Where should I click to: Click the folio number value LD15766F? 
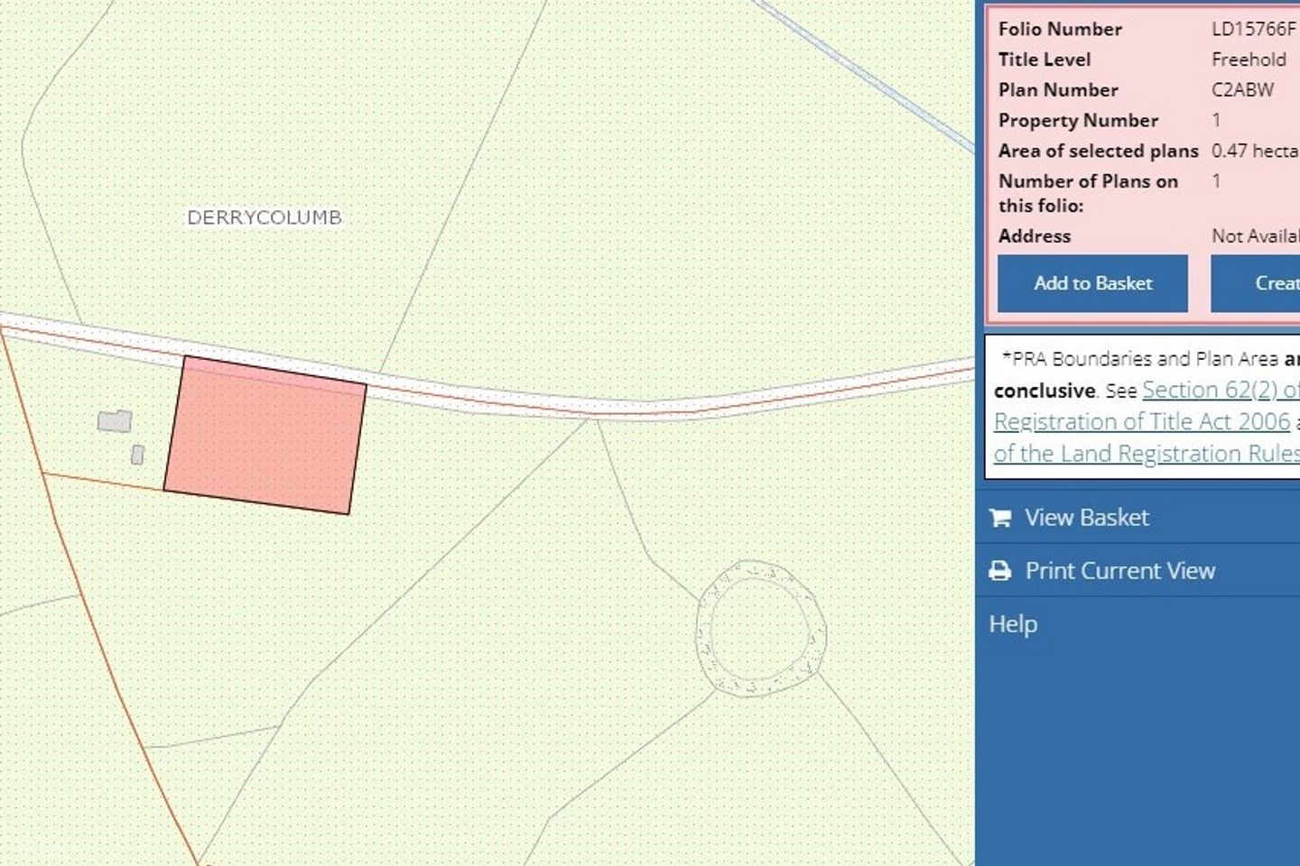tap(1253, 29)
